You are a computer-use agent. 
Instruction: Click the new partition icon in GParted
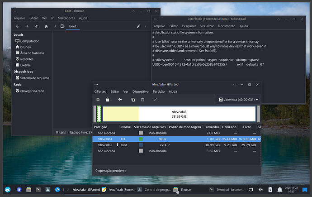[x=98, y=100]
